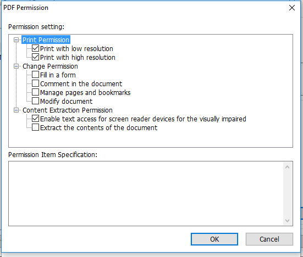Check Extract the contents of the document
Viewport: 303px width, 257px height.
pyautogui.click(x=35, y=127)
